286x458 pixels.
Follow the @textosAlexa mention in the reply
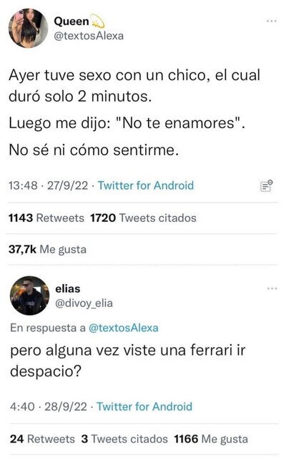click(124, 328)
